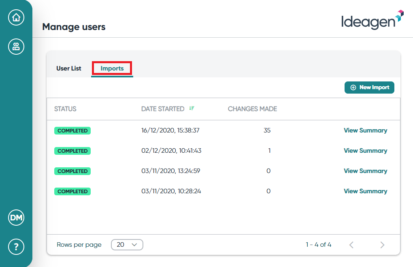The height and width of the screenshot is (267, 413).
Task: Select date 03/11/2020, 13:24:59
Action: point(171,171)
